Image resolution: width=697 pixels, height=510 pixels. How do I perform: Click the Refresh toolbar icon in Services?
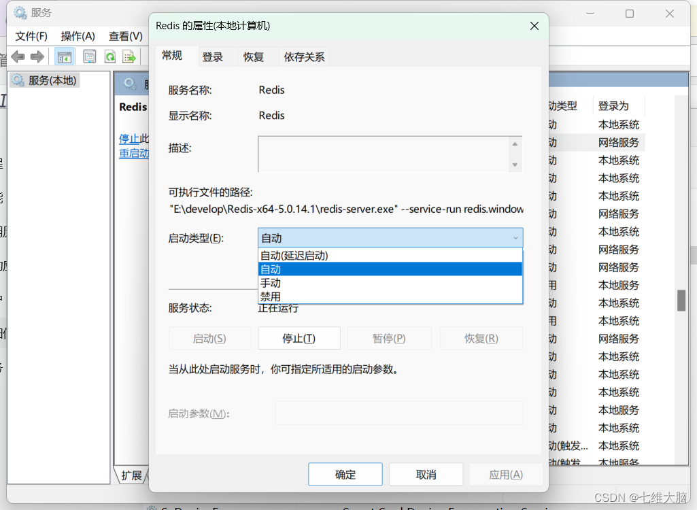[x=109, y=56]
